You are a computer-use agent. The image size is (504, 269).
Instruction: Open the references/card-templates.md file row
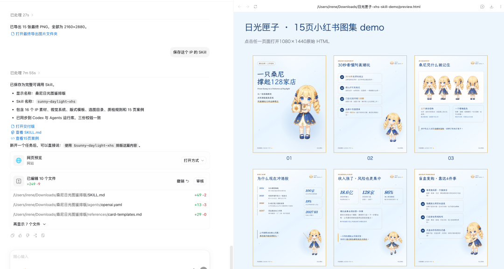(x=110, y=215)
